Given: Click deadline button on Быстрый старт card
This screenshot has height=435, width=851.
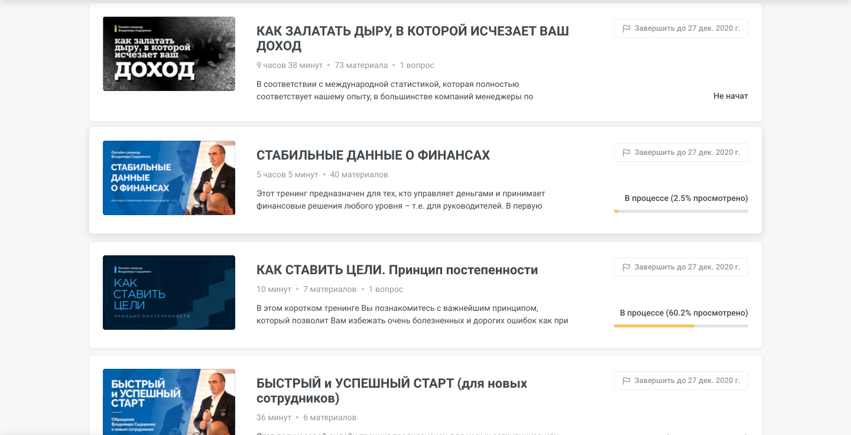Looking at the screenshot, I should (x=681, y=381).
